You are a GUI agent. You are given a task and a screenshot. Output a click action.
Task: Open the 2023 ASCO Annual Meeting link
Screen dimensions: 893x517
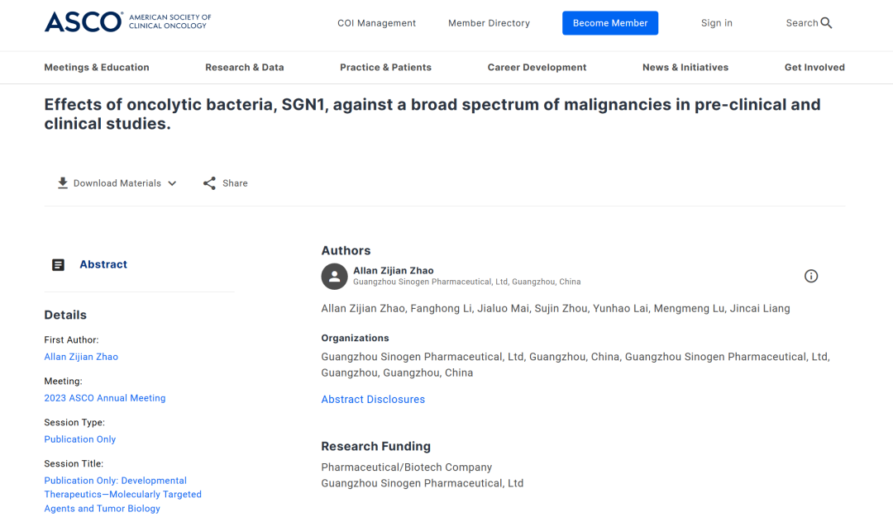[105, 398]
